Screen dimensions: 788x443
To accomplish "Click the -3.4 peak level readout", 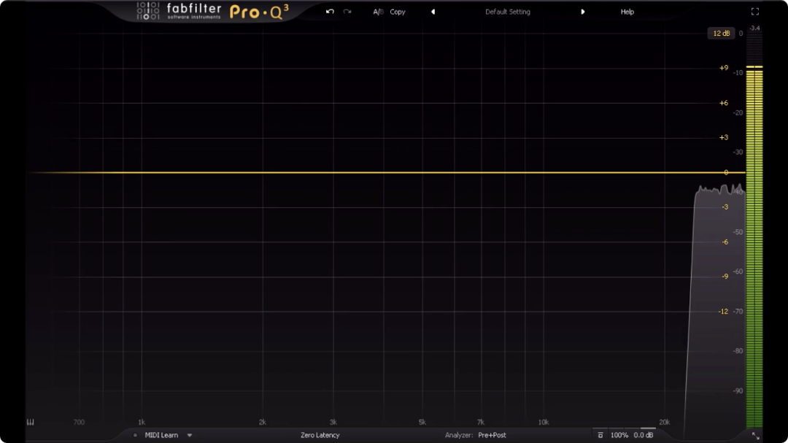I will 754,28.
